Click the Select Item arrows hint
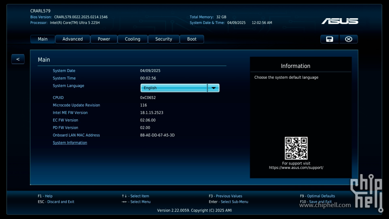Viewport: 389px width, 219px height. coord(135,196)
